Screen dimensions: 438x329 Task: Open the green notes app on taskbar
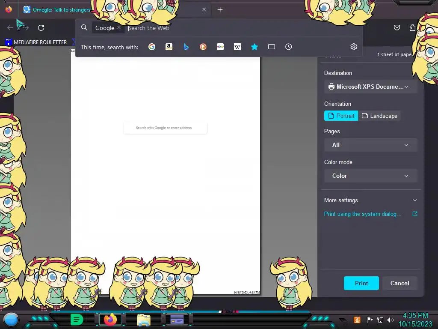point(77,320)
